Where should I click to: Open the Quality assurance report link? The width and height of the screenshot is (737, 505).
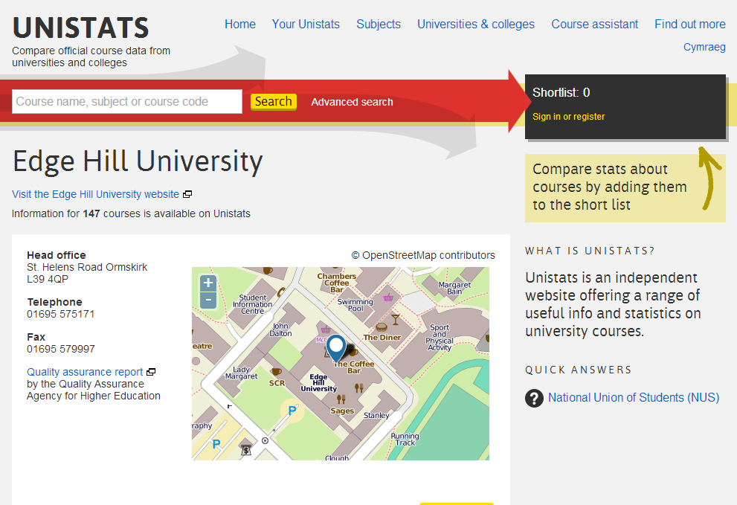tap(85, 372)
